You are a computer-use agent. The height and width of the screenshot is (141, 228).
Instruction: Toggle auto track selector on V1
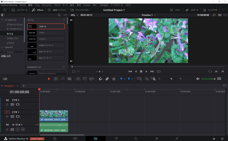pyautogui.click(x=12, y=116)
